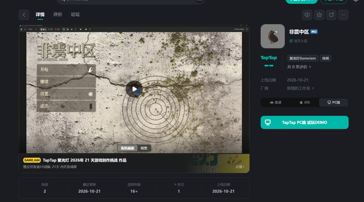Image resolution: width=364 pixels, height=202 pixels.
Task: Click the game title 非震中区
Action: [x=299, y=32]
